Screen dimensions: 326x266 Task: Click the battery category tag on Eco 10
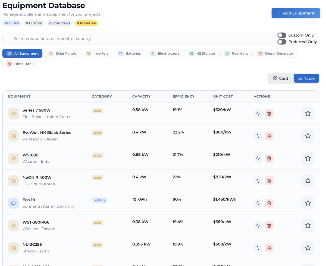click(x=100, y=200)
